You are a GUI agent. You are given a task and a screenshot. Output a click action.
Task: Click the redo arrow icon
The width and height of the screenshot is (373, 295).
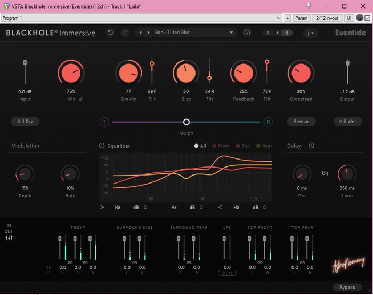(125, 33)
